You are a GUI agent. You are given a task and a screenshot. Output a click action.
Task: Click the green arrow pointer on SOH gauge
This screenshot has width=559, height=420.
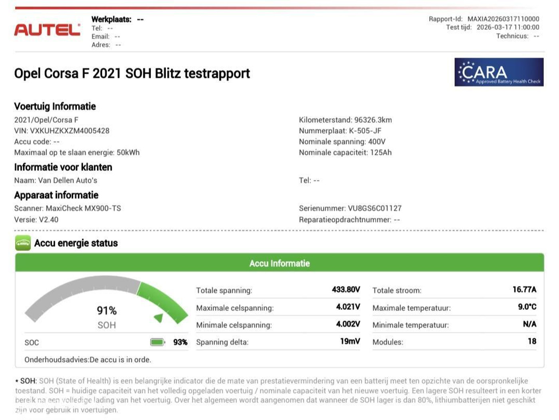point(159,317)
